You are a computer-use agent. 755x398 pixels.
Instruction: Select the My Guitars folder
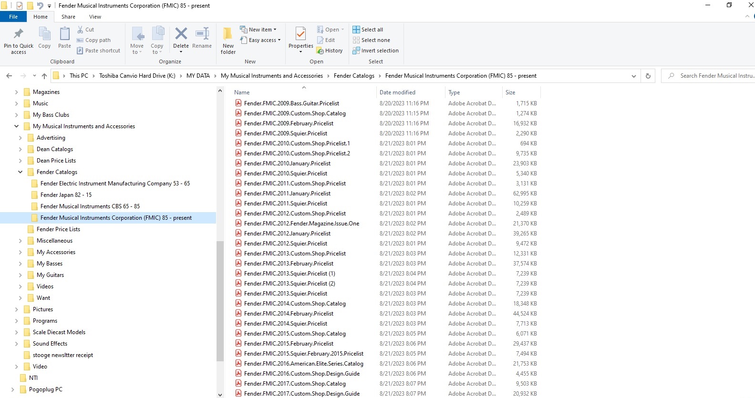(50, 275)
